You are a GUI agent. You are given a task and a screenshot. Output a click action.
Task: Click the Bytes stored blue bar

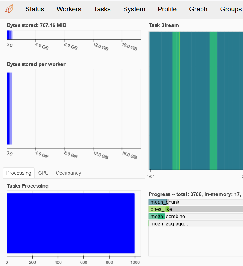click(10, 35)
